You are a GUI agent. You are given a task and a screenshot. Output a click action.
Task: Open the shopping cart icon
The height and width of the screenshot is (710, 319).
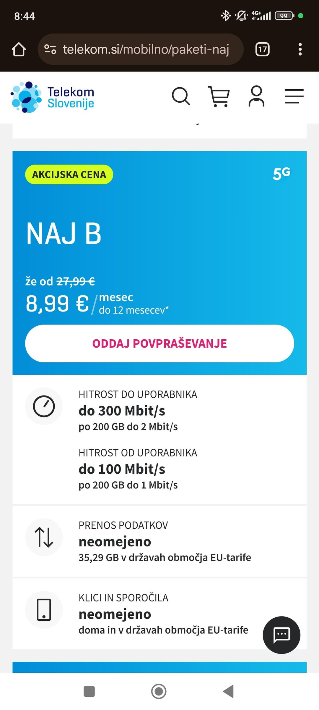[219, 96]
